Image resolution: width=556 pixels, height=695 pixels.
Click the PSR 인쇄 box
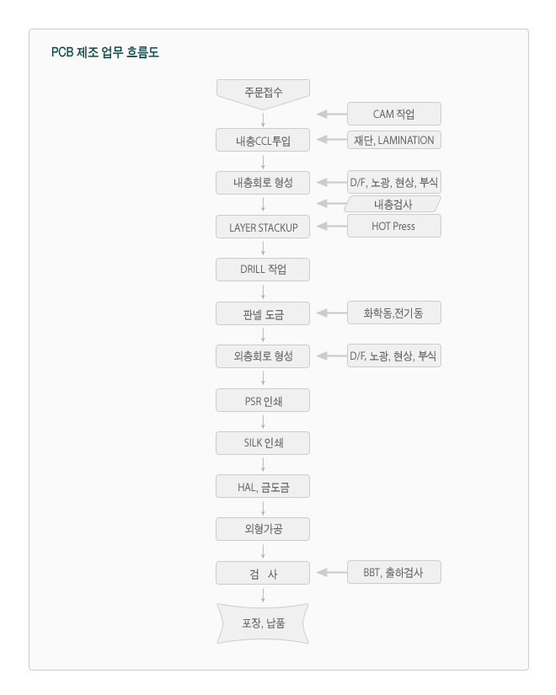coord(263,400)
